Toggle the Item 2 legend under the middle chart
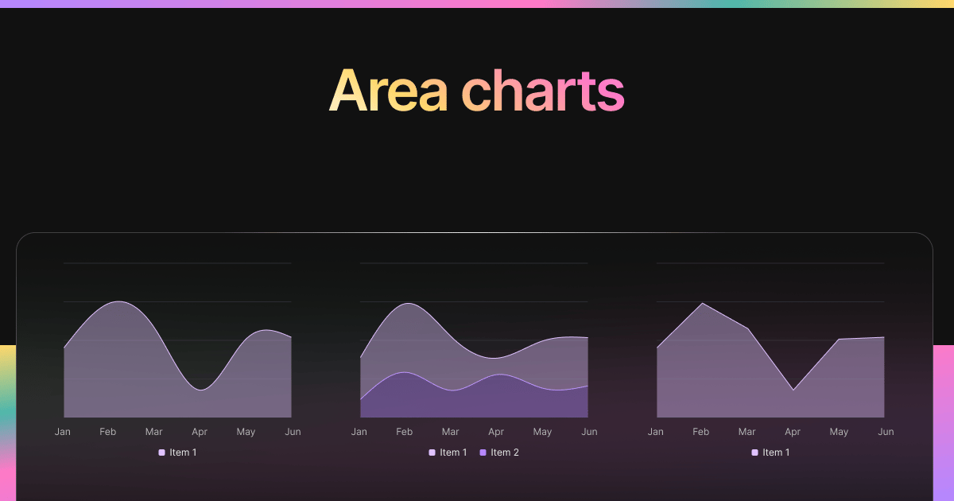This screenshot has width=954, height=501. [x=499, y=452]
